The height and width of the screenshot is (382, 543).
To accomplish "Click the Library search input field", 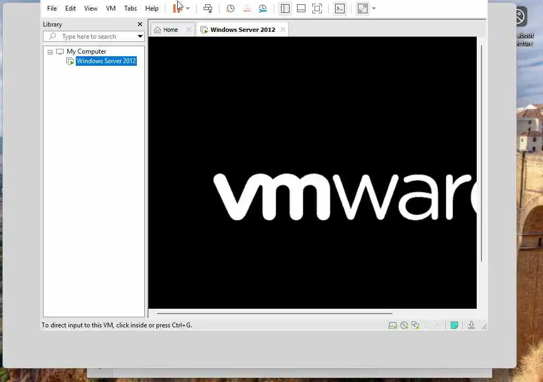I will pos(93,37).
